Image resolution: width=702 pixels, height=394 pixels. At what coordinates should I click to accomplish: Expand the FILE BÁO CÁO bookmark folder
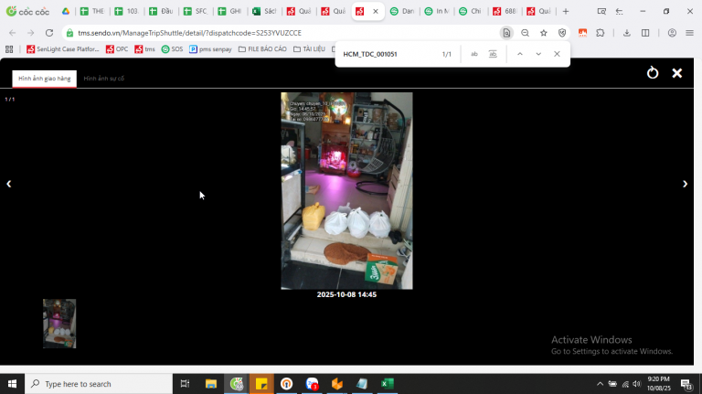coord(262,48)
